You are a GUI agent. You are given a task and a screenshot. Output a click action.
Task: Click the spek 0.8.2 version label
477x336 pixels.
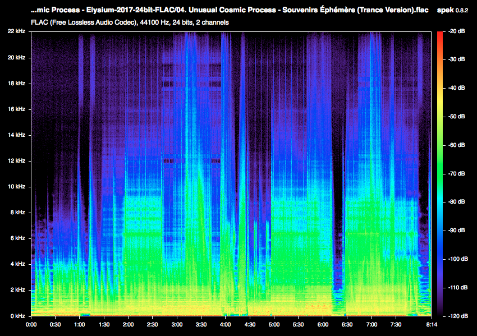(x=452, y=10)
